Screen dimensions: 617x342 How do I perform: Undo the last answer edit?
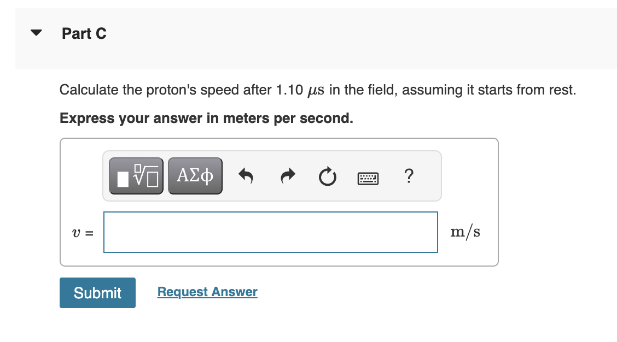[246, 176]
